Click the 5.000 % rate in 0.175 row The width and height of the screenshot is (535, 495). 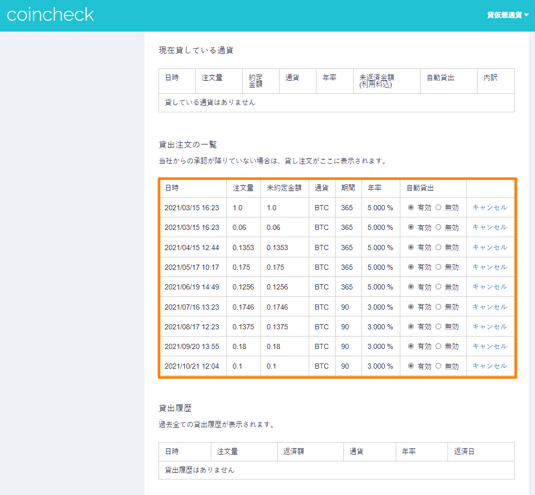click(380, 268)
